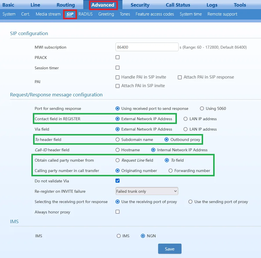Open the Call Status tab
This screenshot has height=258, width=261.
pos(178,5)
